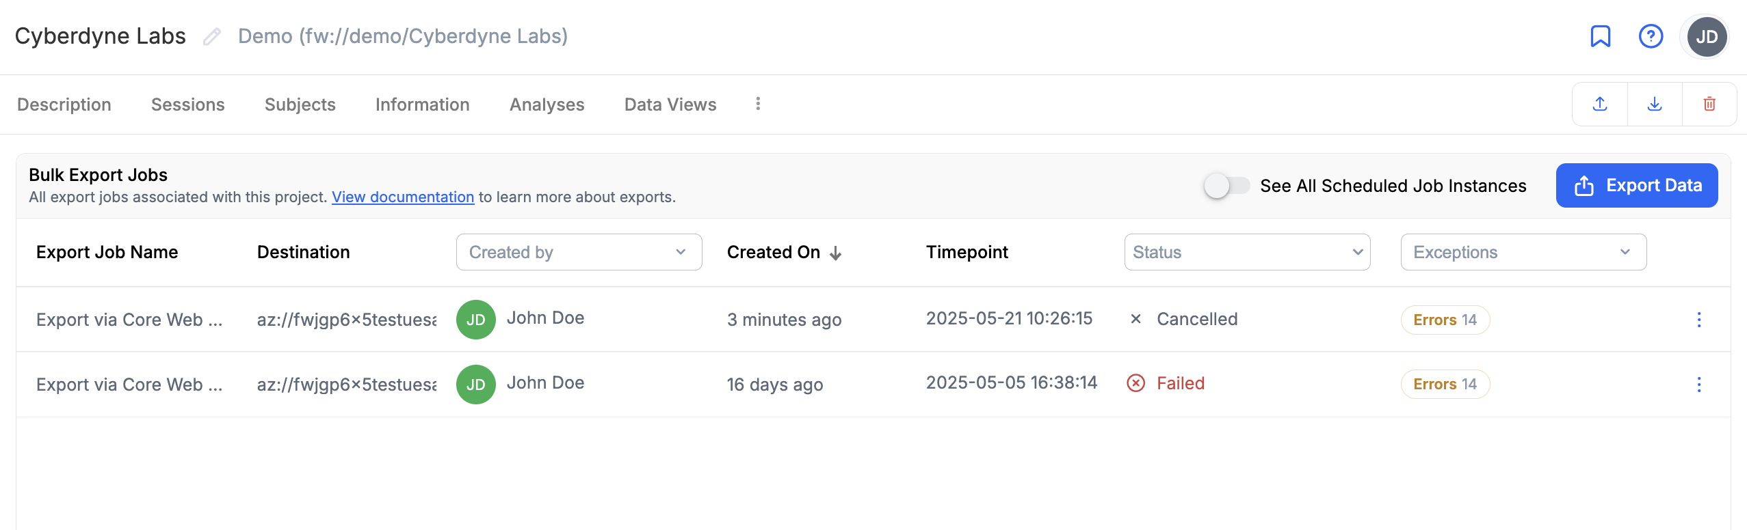Click destination az:// in the Cancelled row
The width and height of the screenshot is (1747, 530).
(347, 320)
